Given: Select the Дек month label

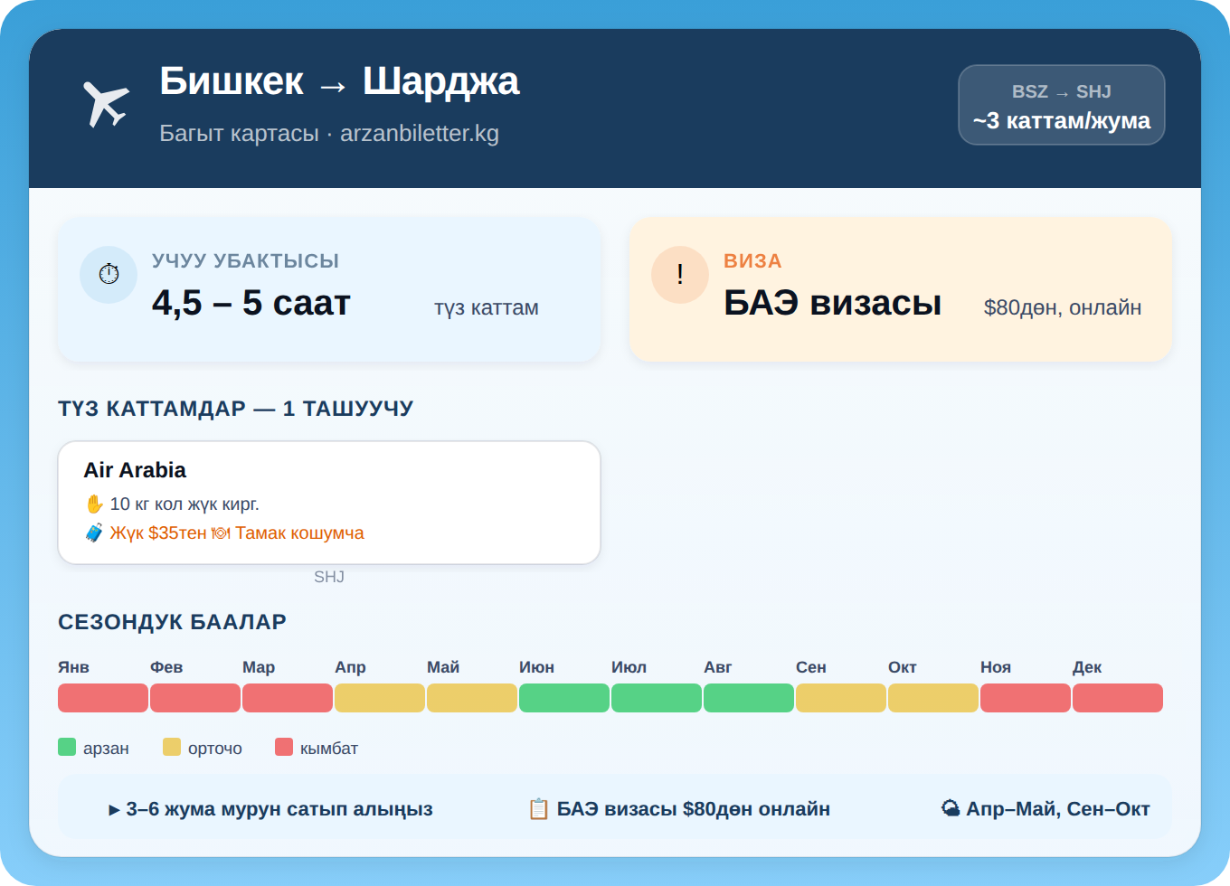Looking at the screenshot, I should pos(1088,667).
